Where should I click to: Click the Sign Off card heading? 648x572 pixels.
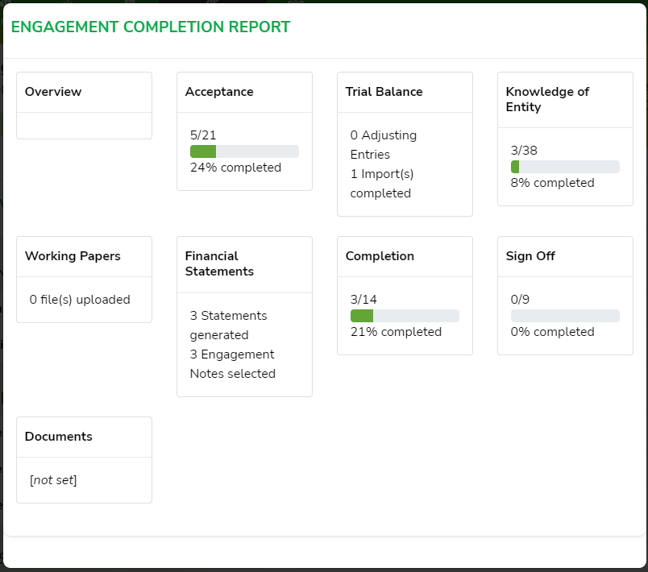pos(530,256)
